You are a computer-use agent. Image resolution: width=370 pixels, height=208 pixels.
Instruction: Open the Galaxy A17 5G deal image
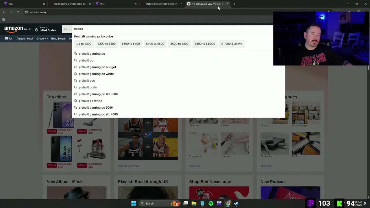61,148
